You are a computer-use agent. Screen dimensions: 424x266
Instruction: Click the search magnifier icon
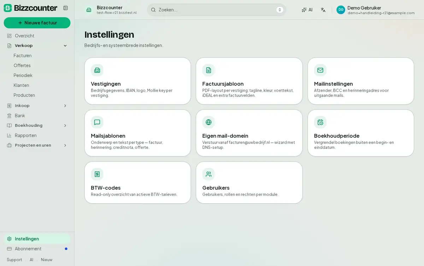click(x=153, y=10)
